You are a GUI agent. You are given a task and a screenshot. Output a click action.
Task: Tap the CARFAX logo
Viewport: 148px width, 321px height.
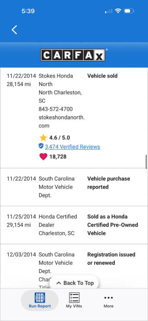[73, 55]
